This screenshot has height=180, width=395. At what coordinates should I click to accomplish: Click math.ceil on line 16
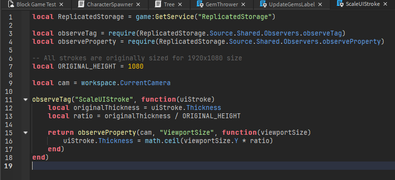[x=162, y=141]
